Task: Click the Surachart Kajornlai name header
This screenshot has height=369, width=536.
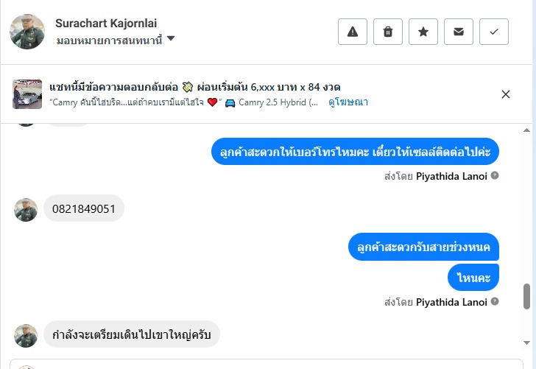Action: click(x=106, y=23)
